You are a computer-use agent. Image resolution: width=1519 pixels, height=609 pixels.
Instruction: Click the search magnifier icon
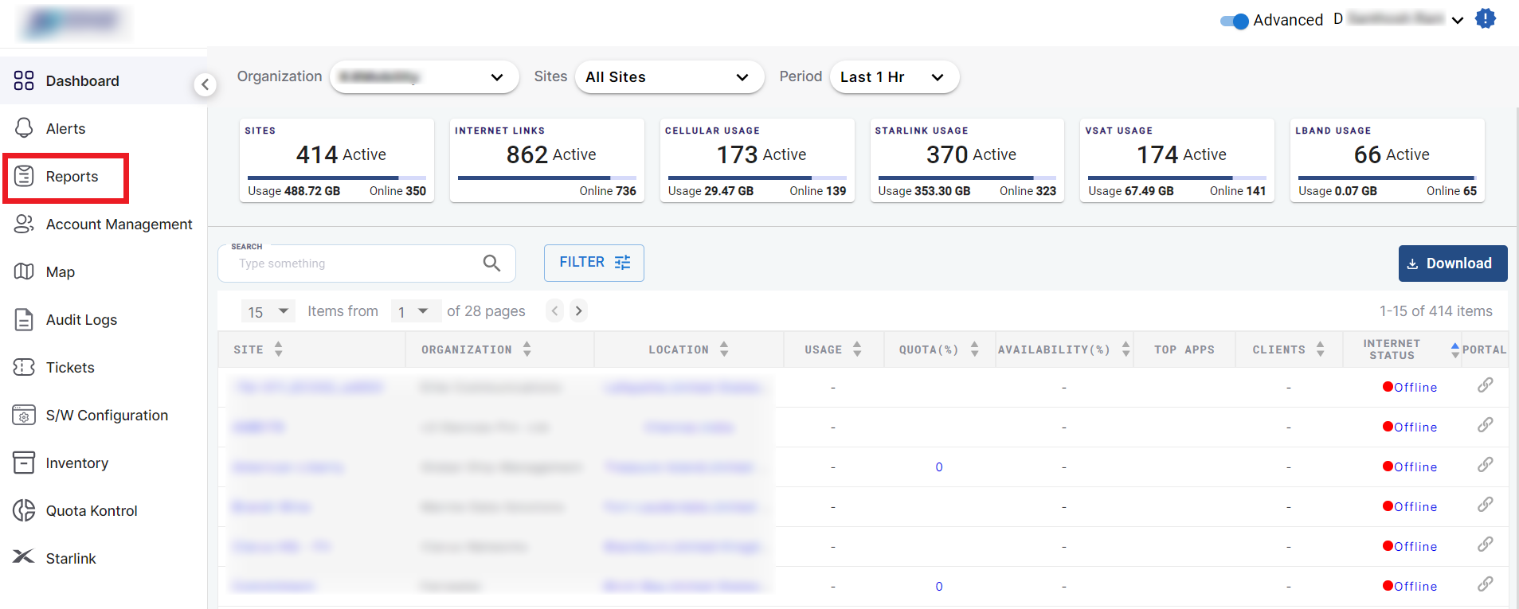tap(491, 264)
